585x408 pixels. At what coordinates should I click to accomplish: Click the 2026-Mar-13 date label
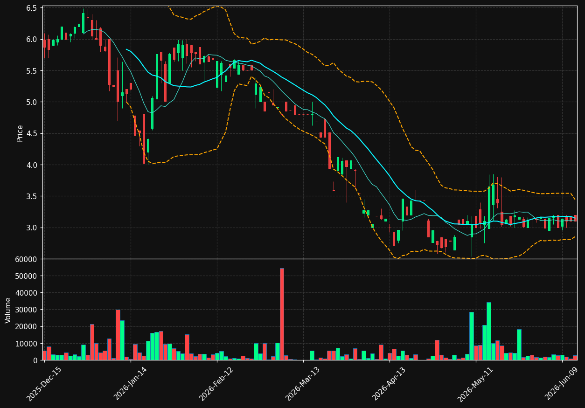[303, 384]
